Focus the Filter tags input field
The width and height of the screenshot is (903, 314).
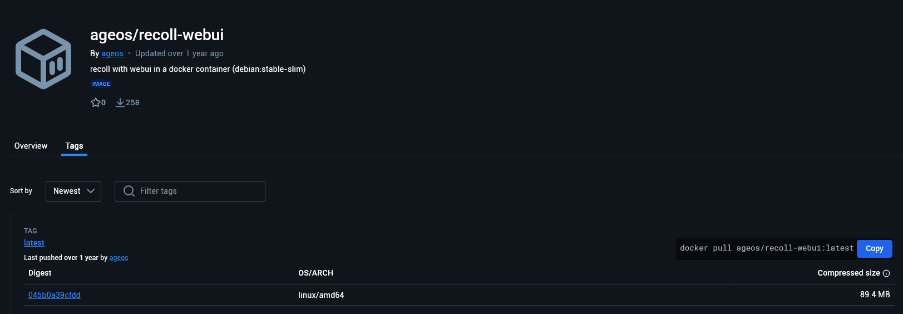(x=190, y=191)
